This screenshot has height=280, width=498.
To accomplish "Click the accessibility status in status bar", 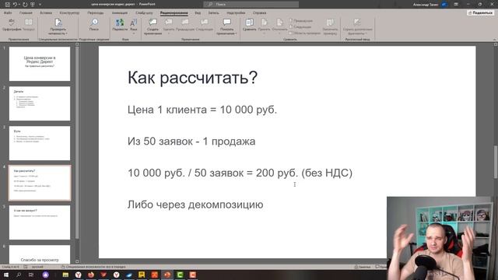I will tap(93, 267).
